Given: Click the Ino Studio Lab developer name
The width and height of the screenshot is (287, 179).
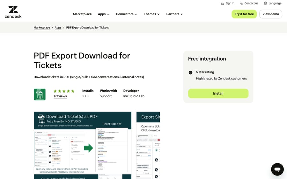Looking at the screenshot, I should 134,96.
